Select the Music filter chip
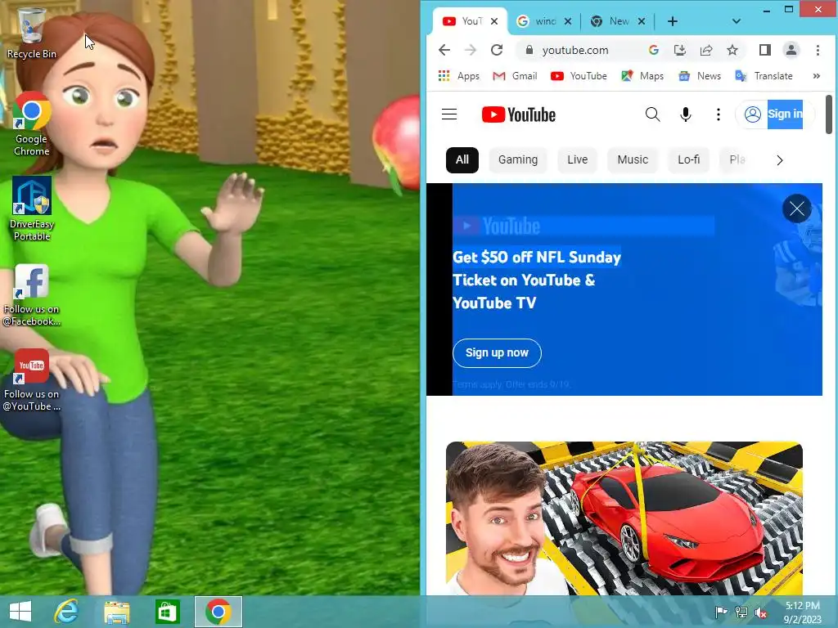The width and height of the screenshot is (838, 628). pos(633,159)
